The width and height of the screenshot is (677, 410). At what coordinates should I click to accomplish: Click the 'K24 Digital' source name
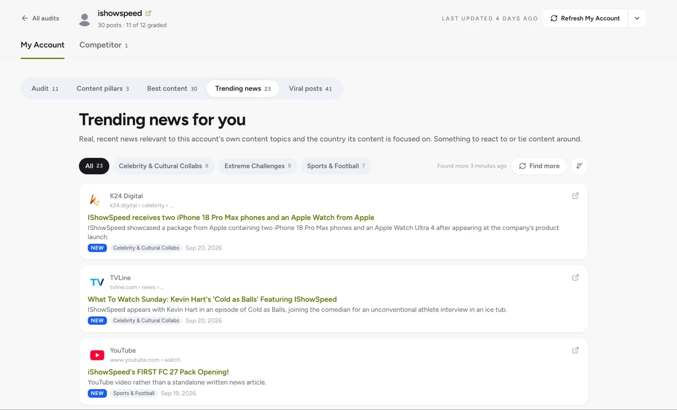(x=127, y=196)
